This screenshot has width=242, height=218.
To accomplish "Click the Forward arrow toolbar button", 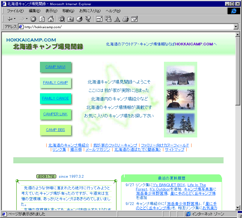I will (22, 19).
